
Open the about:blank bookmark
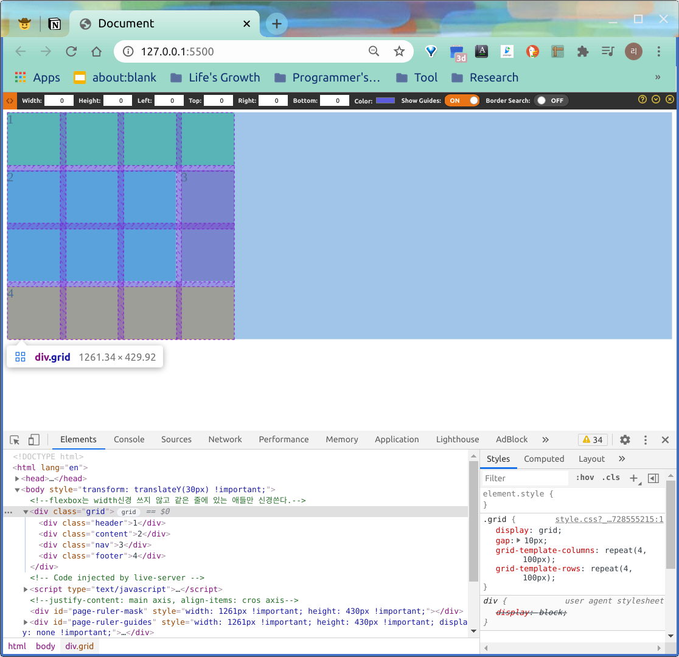115,77
